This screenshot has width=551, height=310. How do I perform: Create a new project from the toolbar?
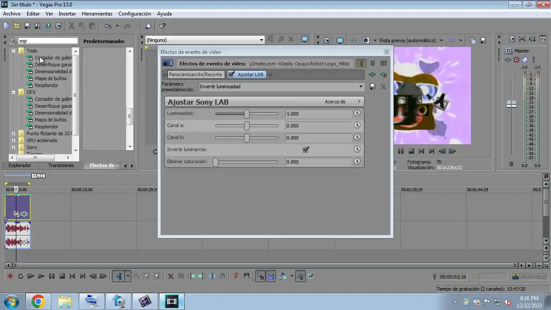pos(6,26)
